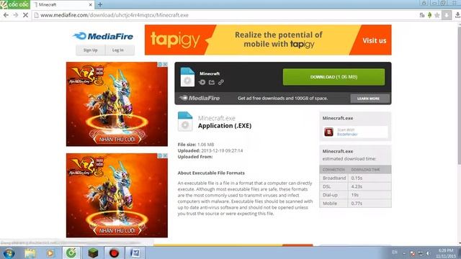Click the Mobile 0.77s row
This screenshot has width=461, height=259.
355,203
